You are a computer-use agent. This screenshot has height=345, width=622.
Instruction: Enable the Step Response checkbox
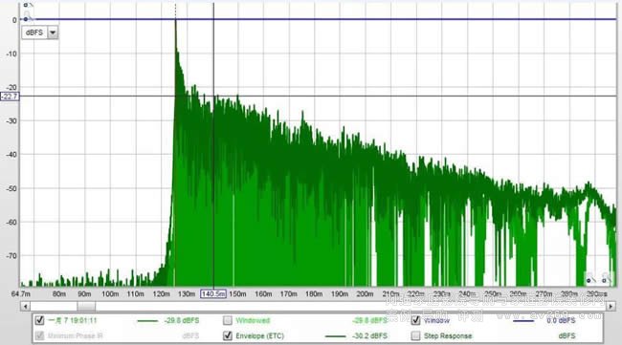pos(415,335)
